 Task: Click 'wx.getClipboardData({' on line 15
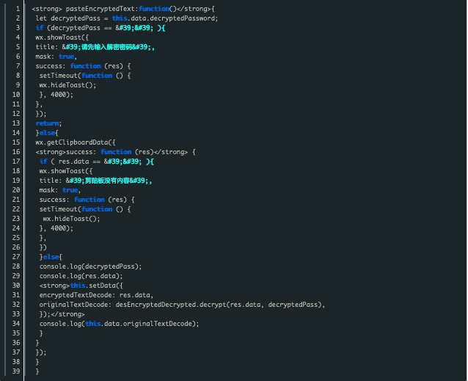76,142
